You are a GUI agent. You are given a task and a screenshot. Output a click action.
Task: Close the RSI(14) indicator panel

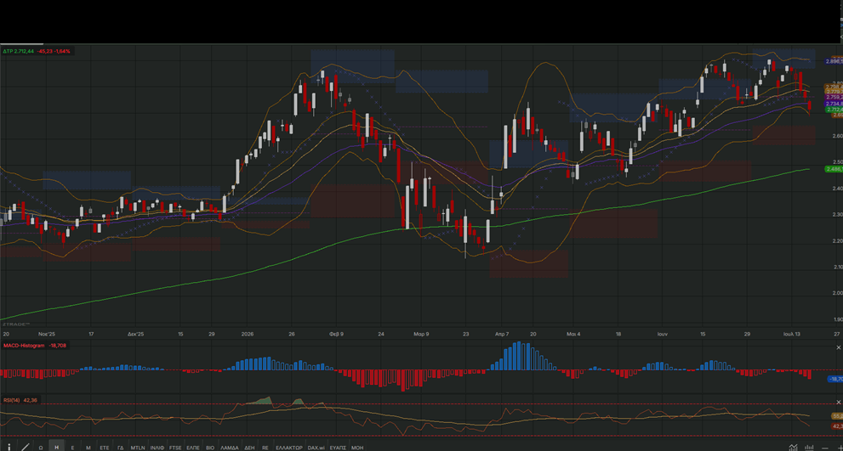click(838, 402)
